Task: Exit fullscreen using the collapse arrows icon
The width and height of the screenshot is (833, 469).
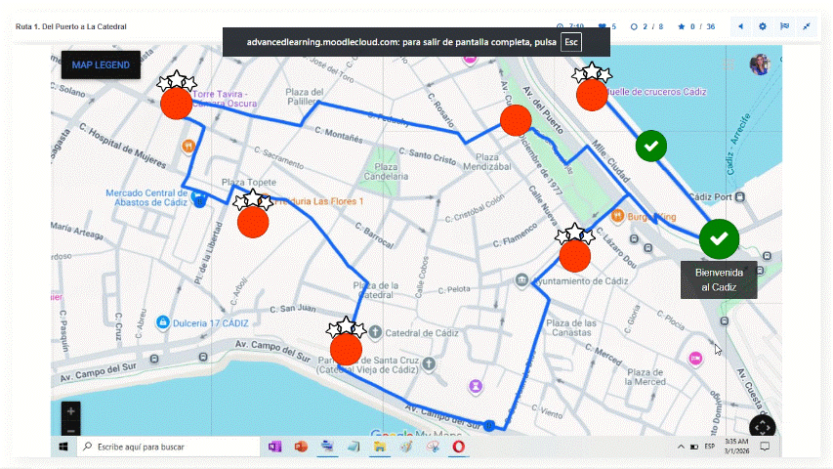Action: 808,26
